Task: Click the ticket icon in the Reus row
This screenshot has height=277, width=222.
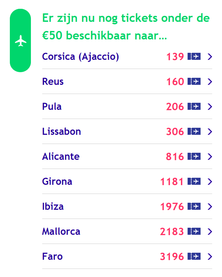Action: pyautogui.click(x=194, y=81)
